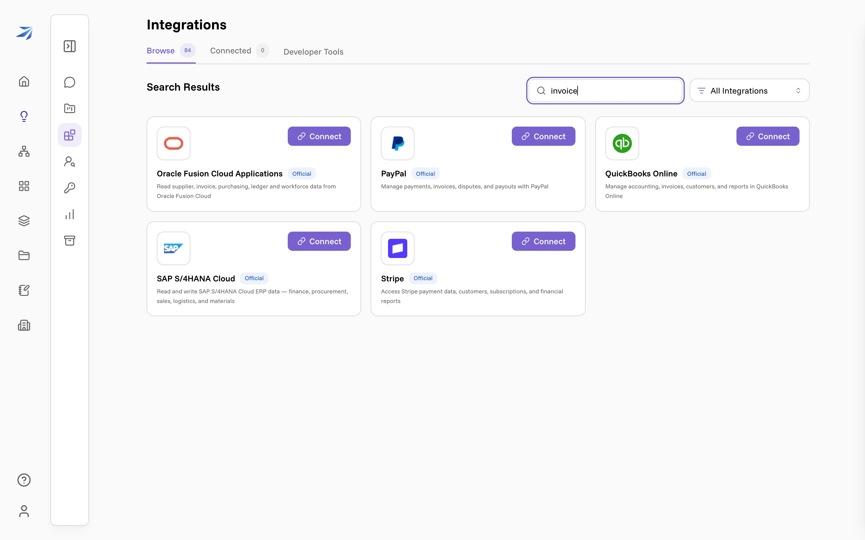This screenshot has height=540, width=865.
Task: Click the Connected count badge 0
Action: (263, 50)
